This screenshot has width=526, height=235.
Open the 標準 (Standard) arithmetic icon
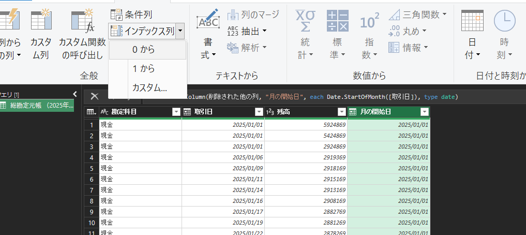pyautogui.click(x=337, y=22)
